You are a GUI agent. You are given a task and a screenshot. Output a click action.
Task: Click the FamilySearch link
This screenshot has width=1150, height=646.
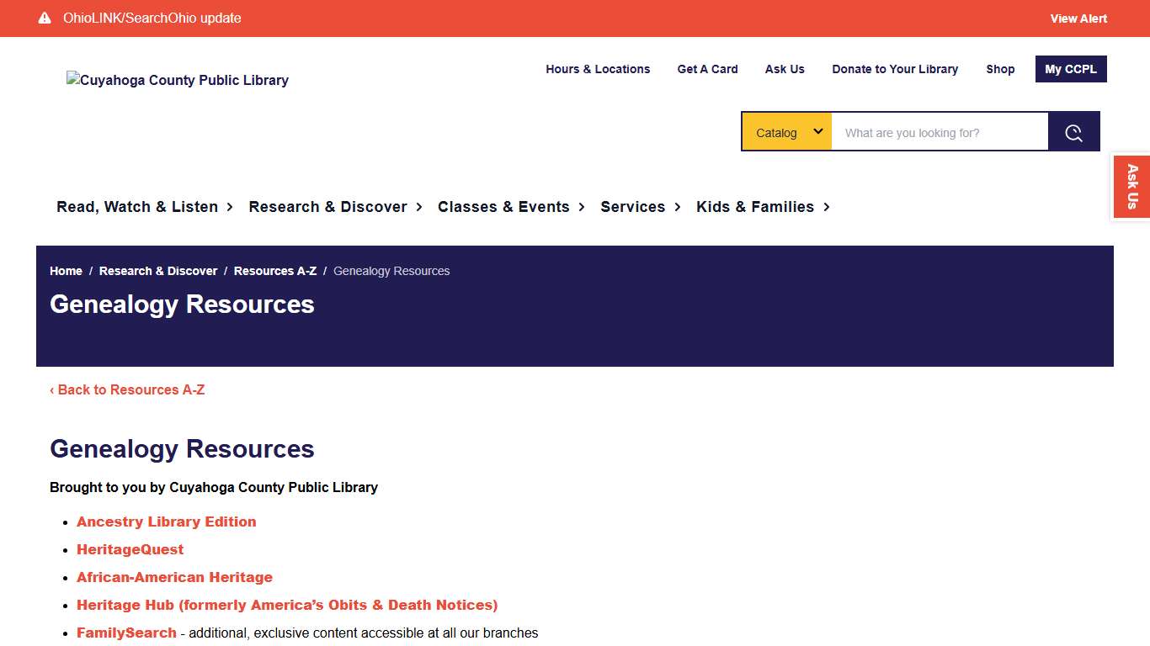point(125,633)
